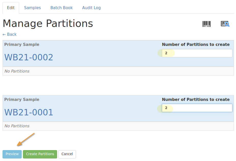Screen dimensions: 236x161
Task: Select the Edit tab
Action: [x=11, y=8]
